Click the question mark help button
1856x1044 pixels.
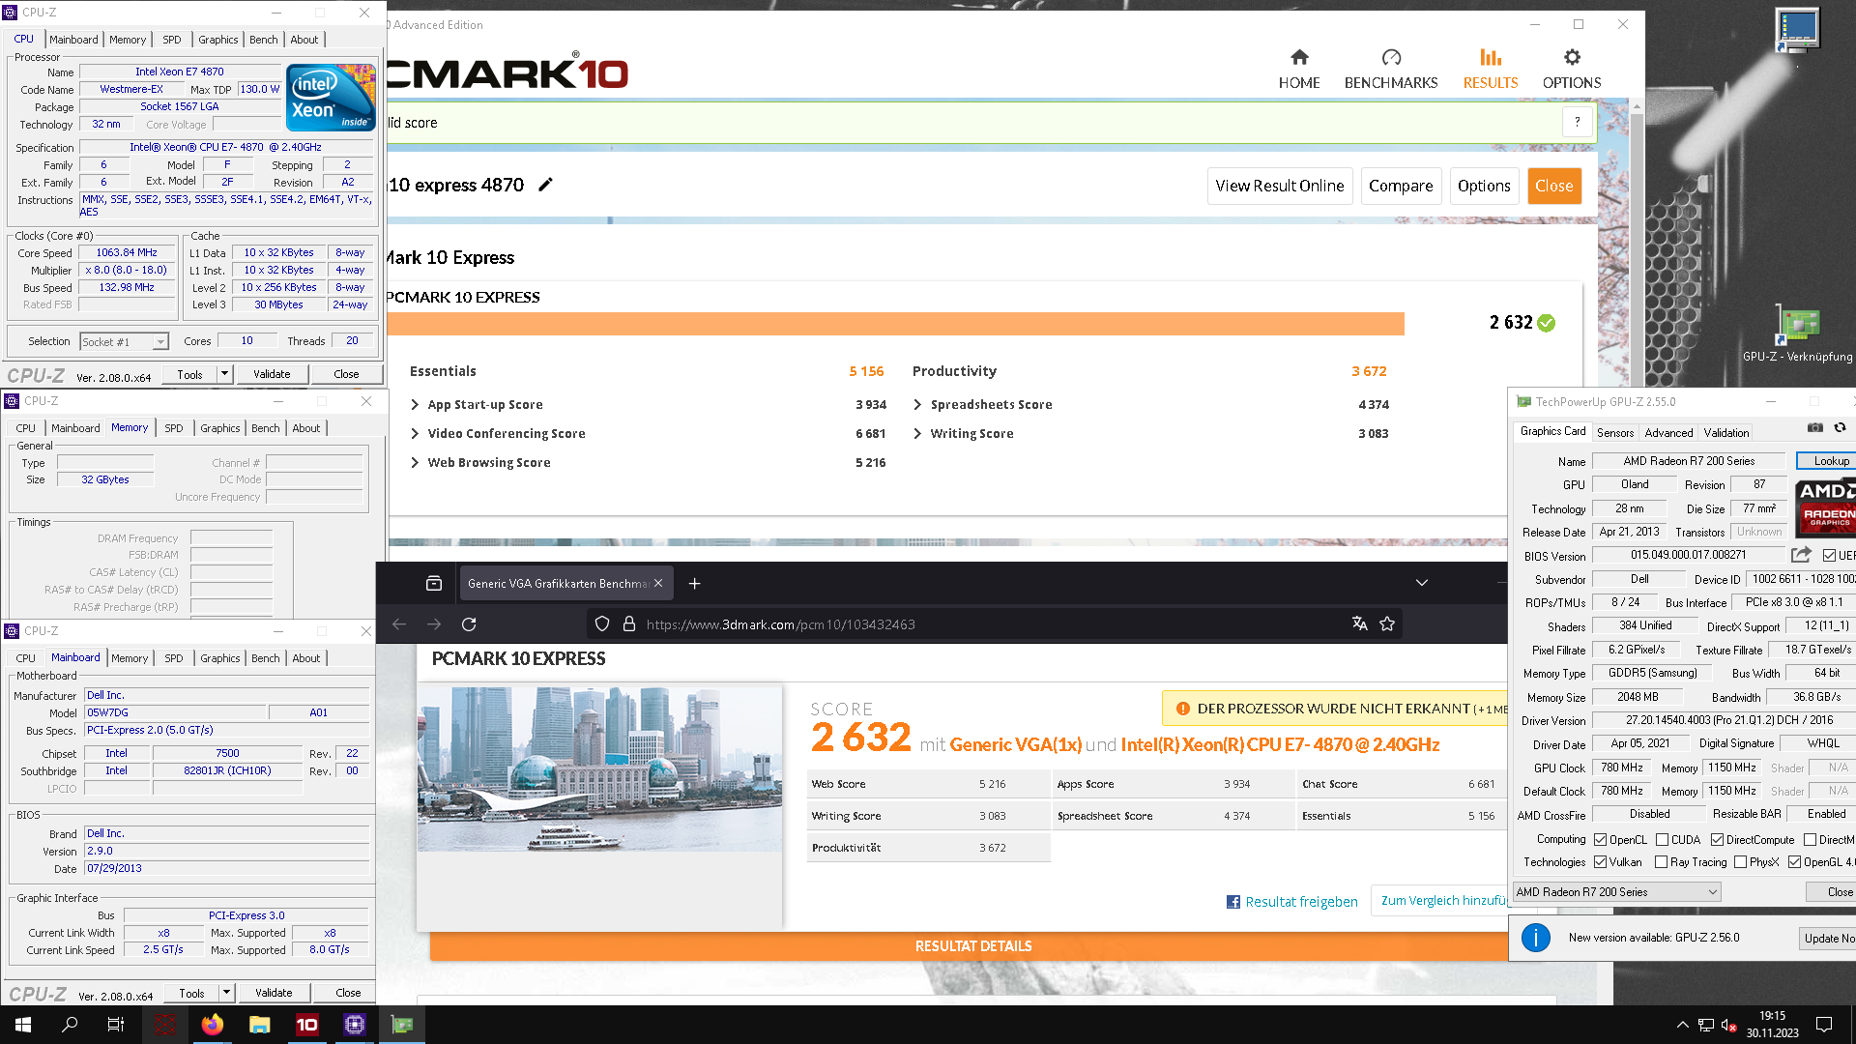pyautogui.click(x=1577, y=122)
